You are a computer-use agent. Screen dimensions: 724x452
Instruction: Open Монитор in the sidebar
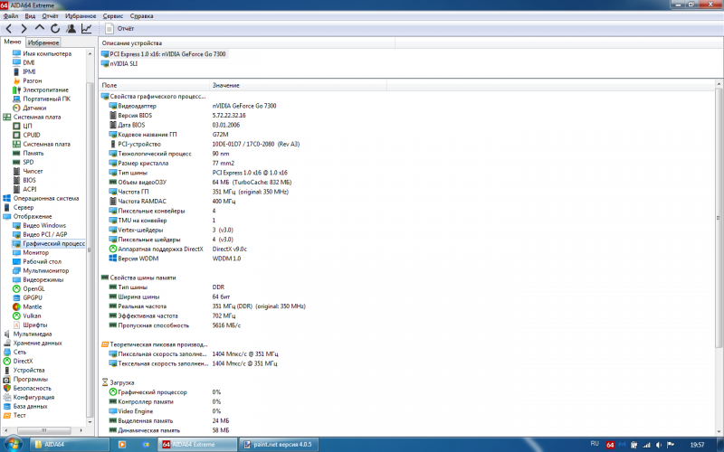click(35, 252)
